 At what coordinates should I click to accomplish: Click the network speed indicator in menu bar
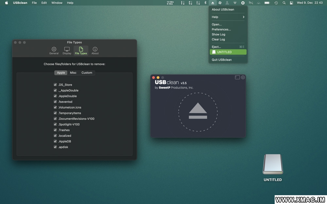coord(170,3)
